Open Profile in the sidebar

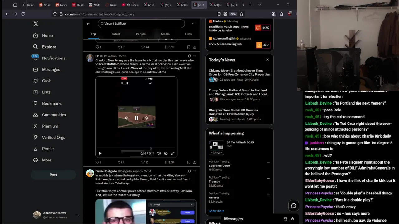(44, 149)
